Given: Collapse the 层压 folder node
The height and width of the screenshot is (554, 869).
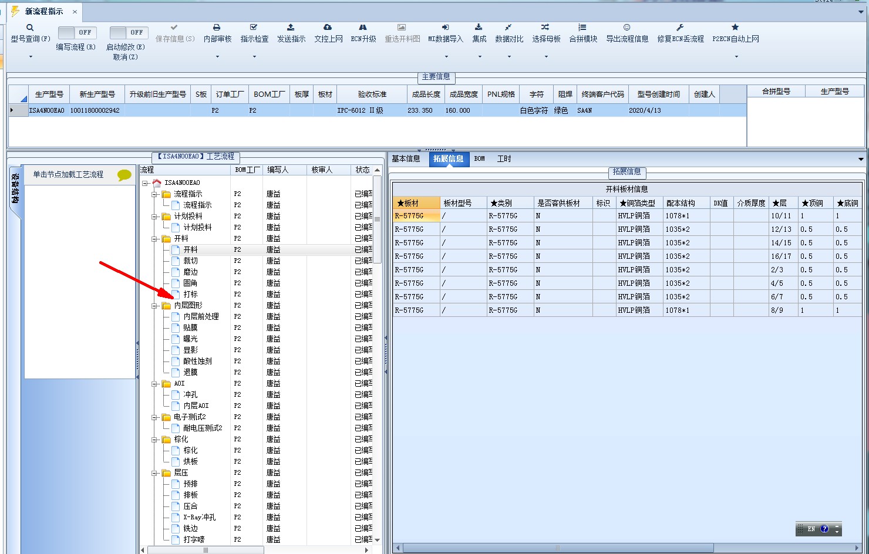Looking at the screenshot, I should 155,473.
